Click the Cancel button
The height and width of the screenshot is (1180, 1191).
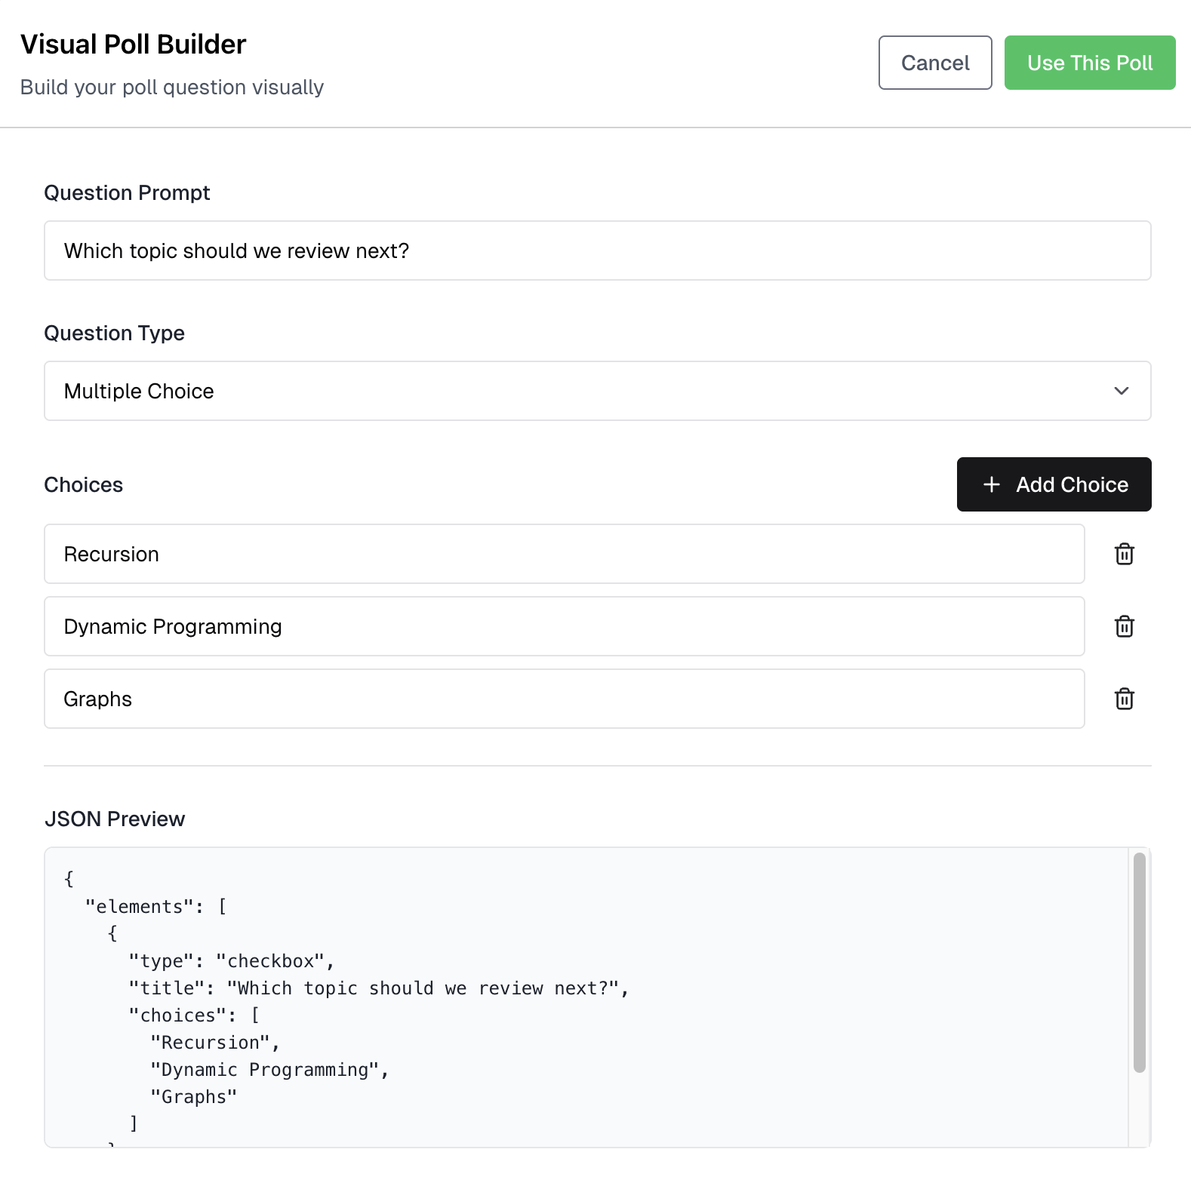[934, 63]
